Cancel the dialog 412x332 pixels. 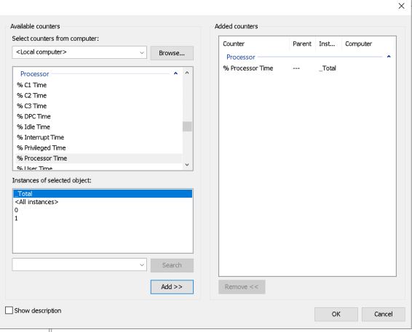384,314
